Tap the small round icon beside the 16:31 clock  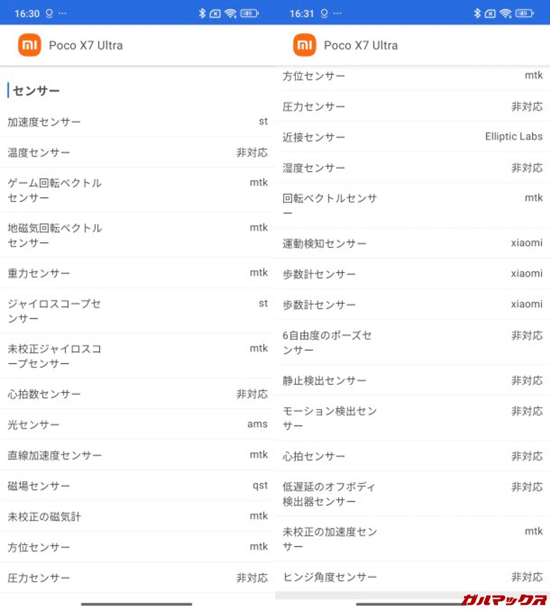pos(324,13)
